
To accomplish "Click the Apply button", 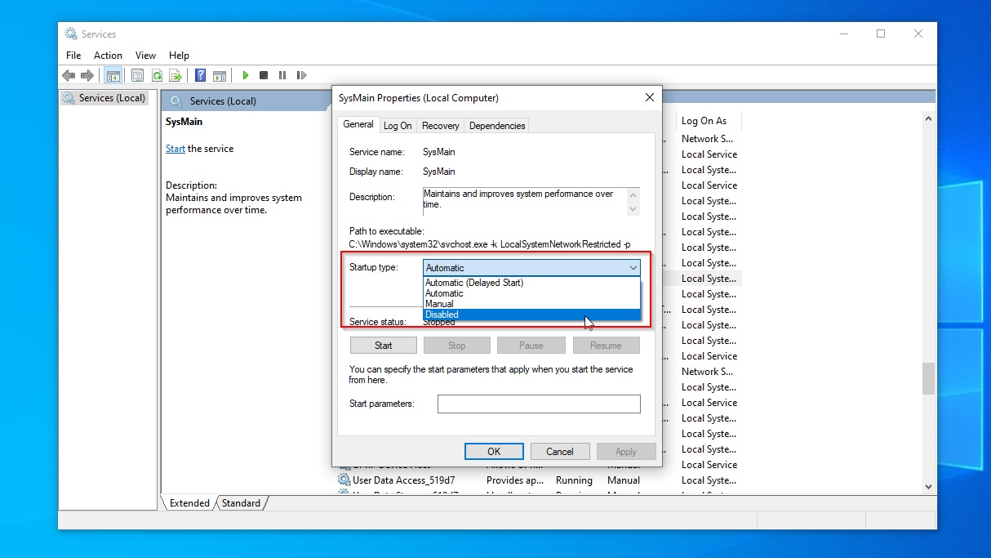I will (626, 451).
